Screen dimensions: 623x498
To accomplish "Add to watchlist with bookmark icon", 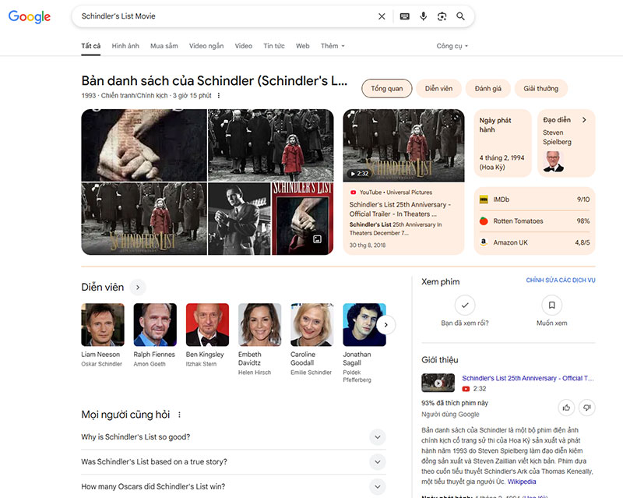I will click(x=551, y=305).
